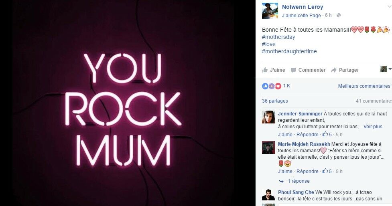Open the Meilleurs commentaires sorting dropdown
This screenshot has width=392, height=206.
pos(365,86)
